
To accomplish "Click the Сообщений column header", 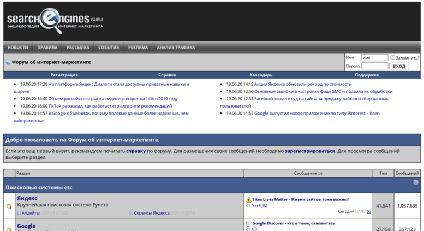I will click(x=407, y=173).
